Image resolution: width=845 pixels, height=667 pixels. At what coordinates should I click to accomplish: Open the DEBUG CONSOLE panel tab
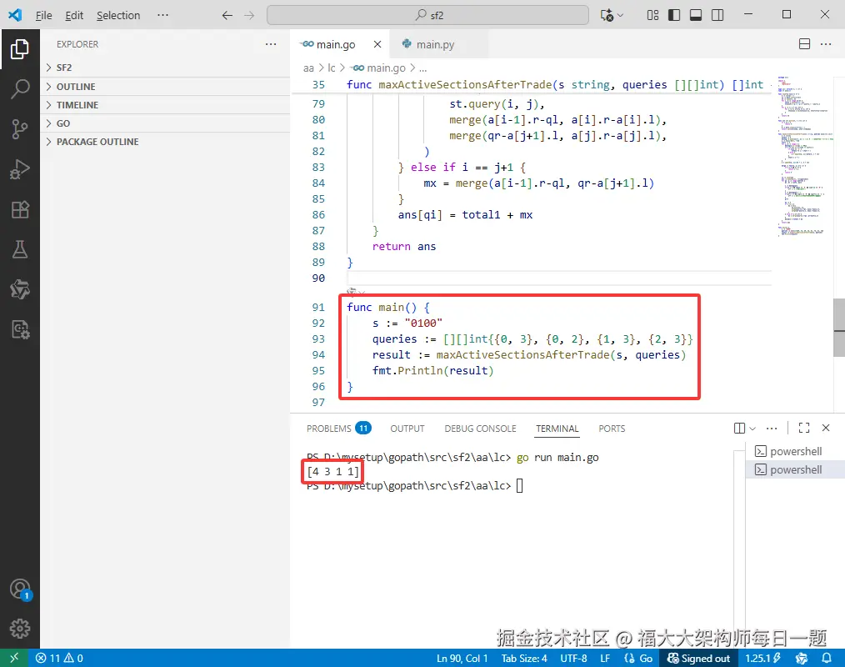[480, 429]
